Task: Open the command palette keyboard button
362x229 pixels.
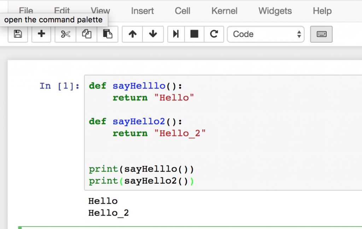Action: tap(321, 34)
